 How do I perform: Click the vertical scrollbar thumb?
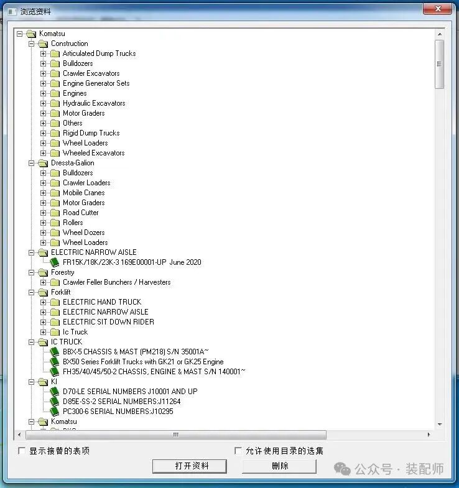[439, 64]
